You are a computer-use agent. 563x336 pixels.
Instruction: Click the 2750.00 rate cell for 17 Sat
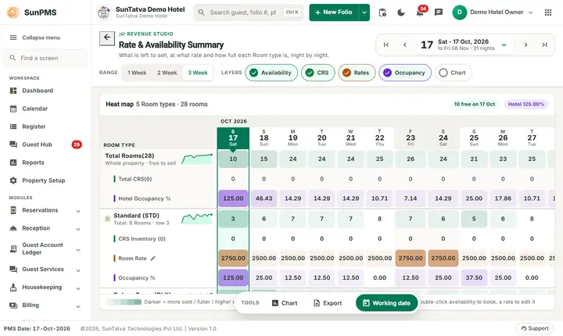tap(233, 258)
